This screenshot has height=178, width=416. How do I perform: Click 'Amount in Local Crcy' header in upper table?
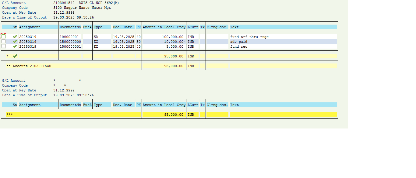tap(164, 27)
